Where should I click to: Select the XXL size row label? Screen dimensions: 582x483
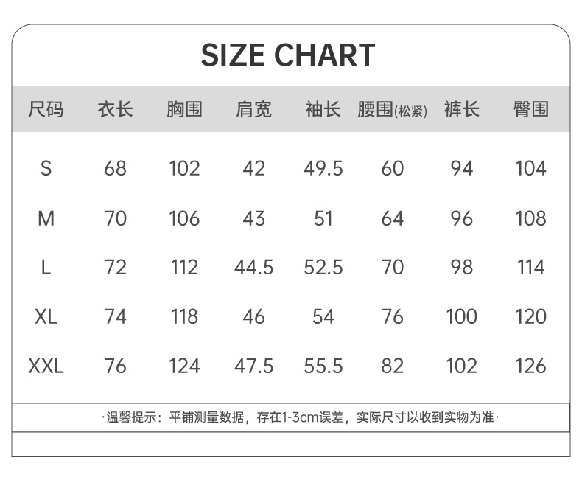click(46, 366)
